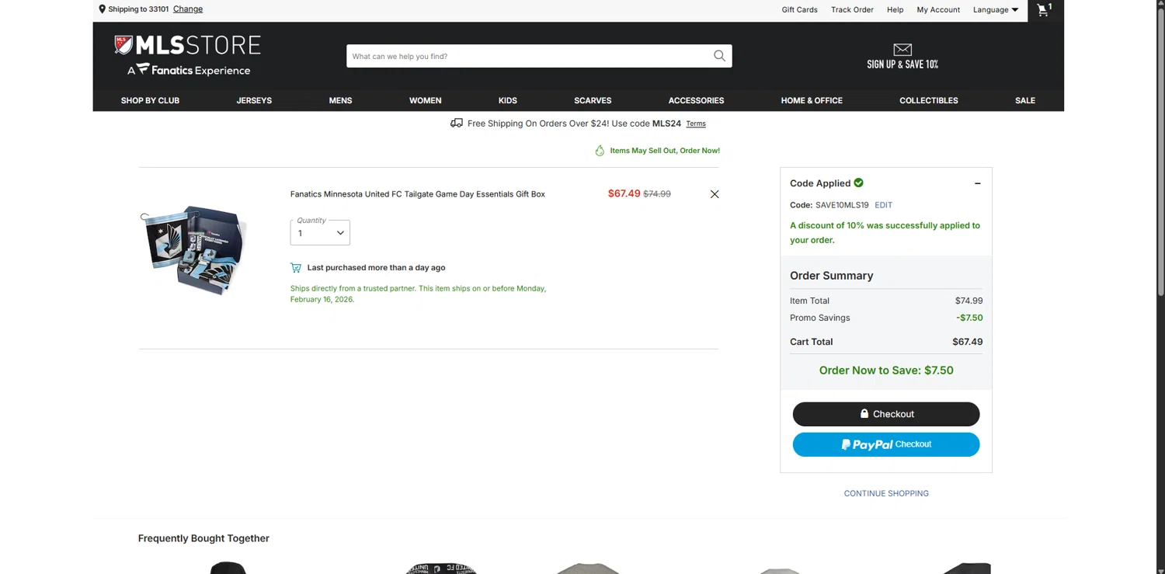Image resolution: width=1165 pixels, height=574 pixels.
Task: Click the Order Now to Save $7.50 text
Action: [886, 370]
